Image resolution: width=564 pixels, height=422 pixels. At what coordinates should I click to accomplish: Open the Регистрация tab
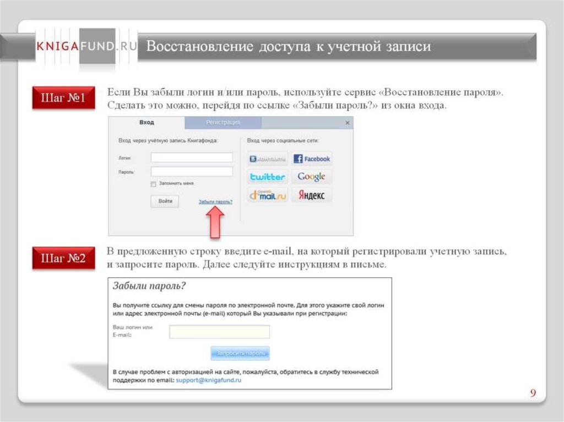point(223,122)
